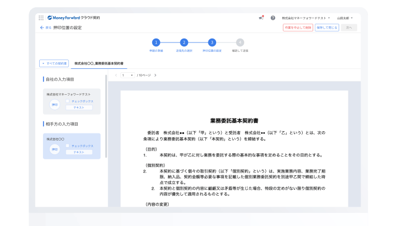Screen dimensions: 397x226
Task: Select the own-company 押印 stamp icon
Action: [55, 105]
